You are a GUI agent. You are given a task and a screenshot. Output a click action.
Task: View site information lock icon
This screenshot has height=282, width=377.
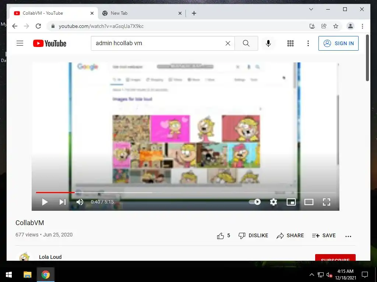(53, 26)
